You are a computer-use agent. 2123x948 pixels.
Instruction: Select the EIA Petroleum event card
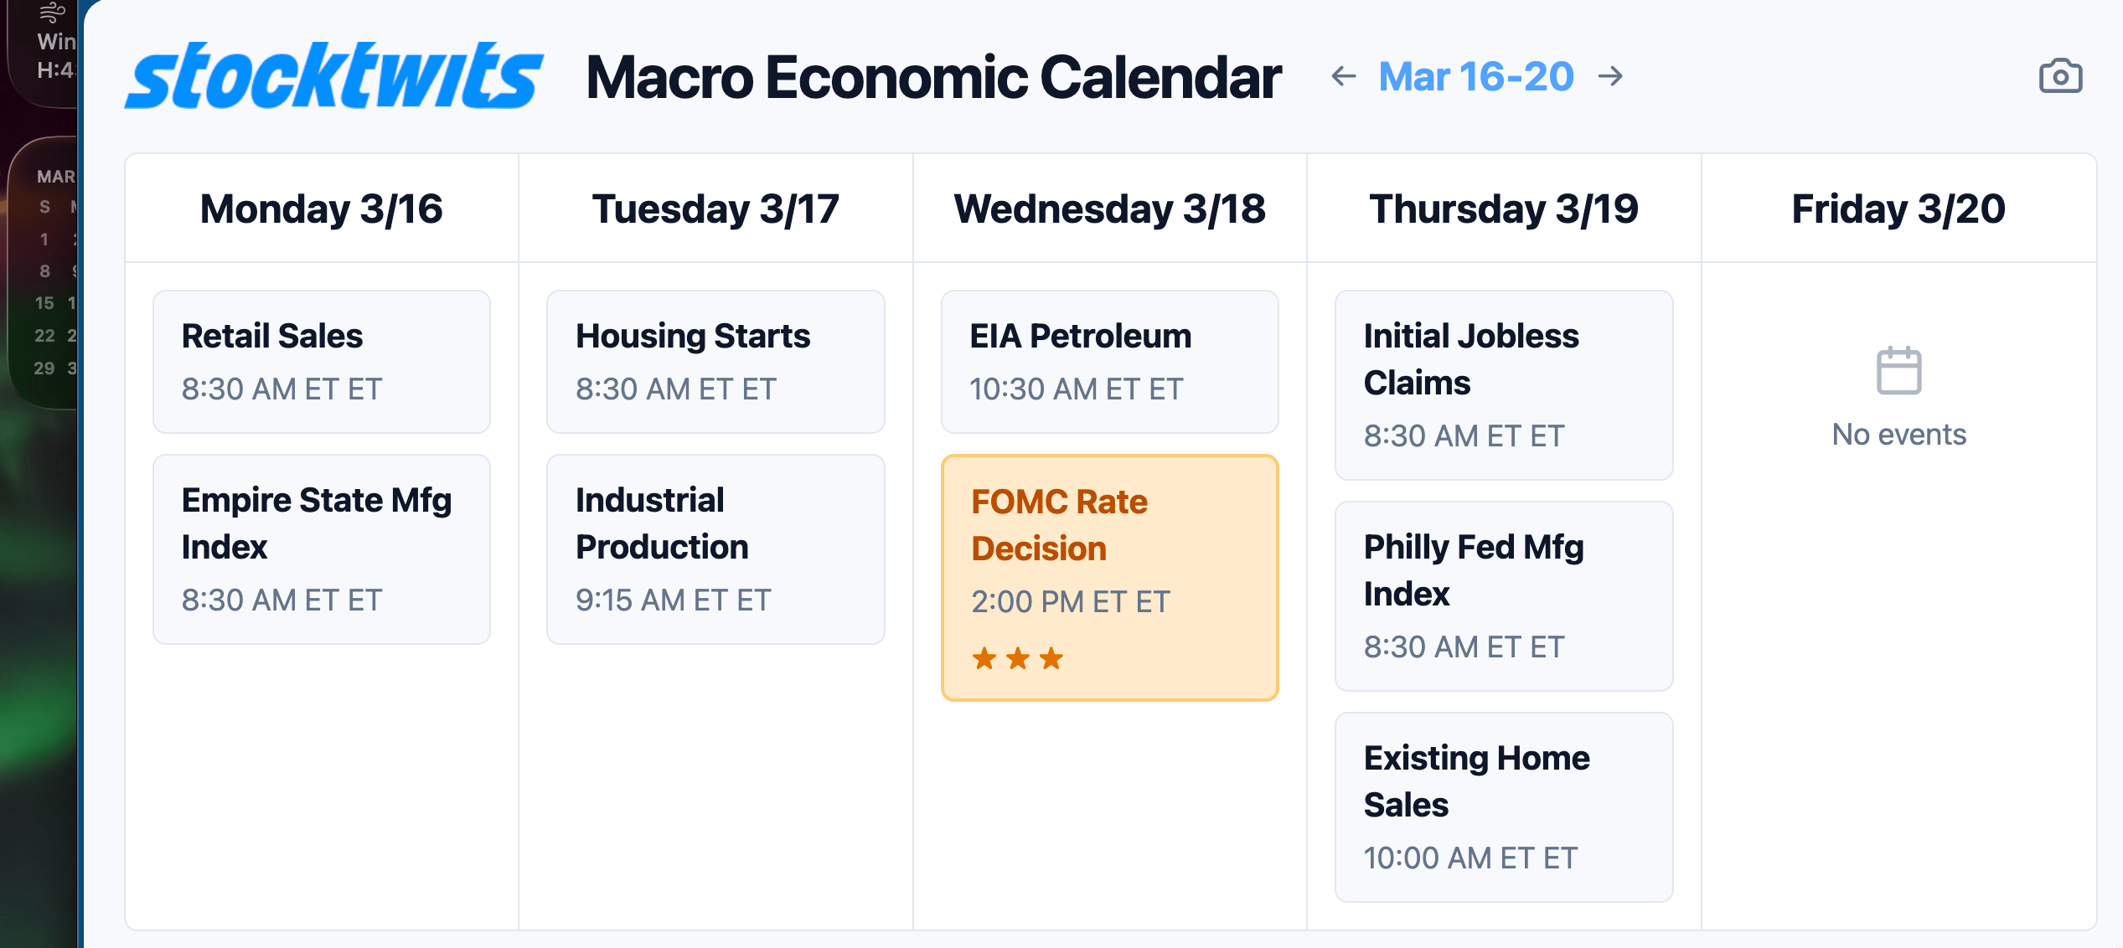[x=1109, y=362]
